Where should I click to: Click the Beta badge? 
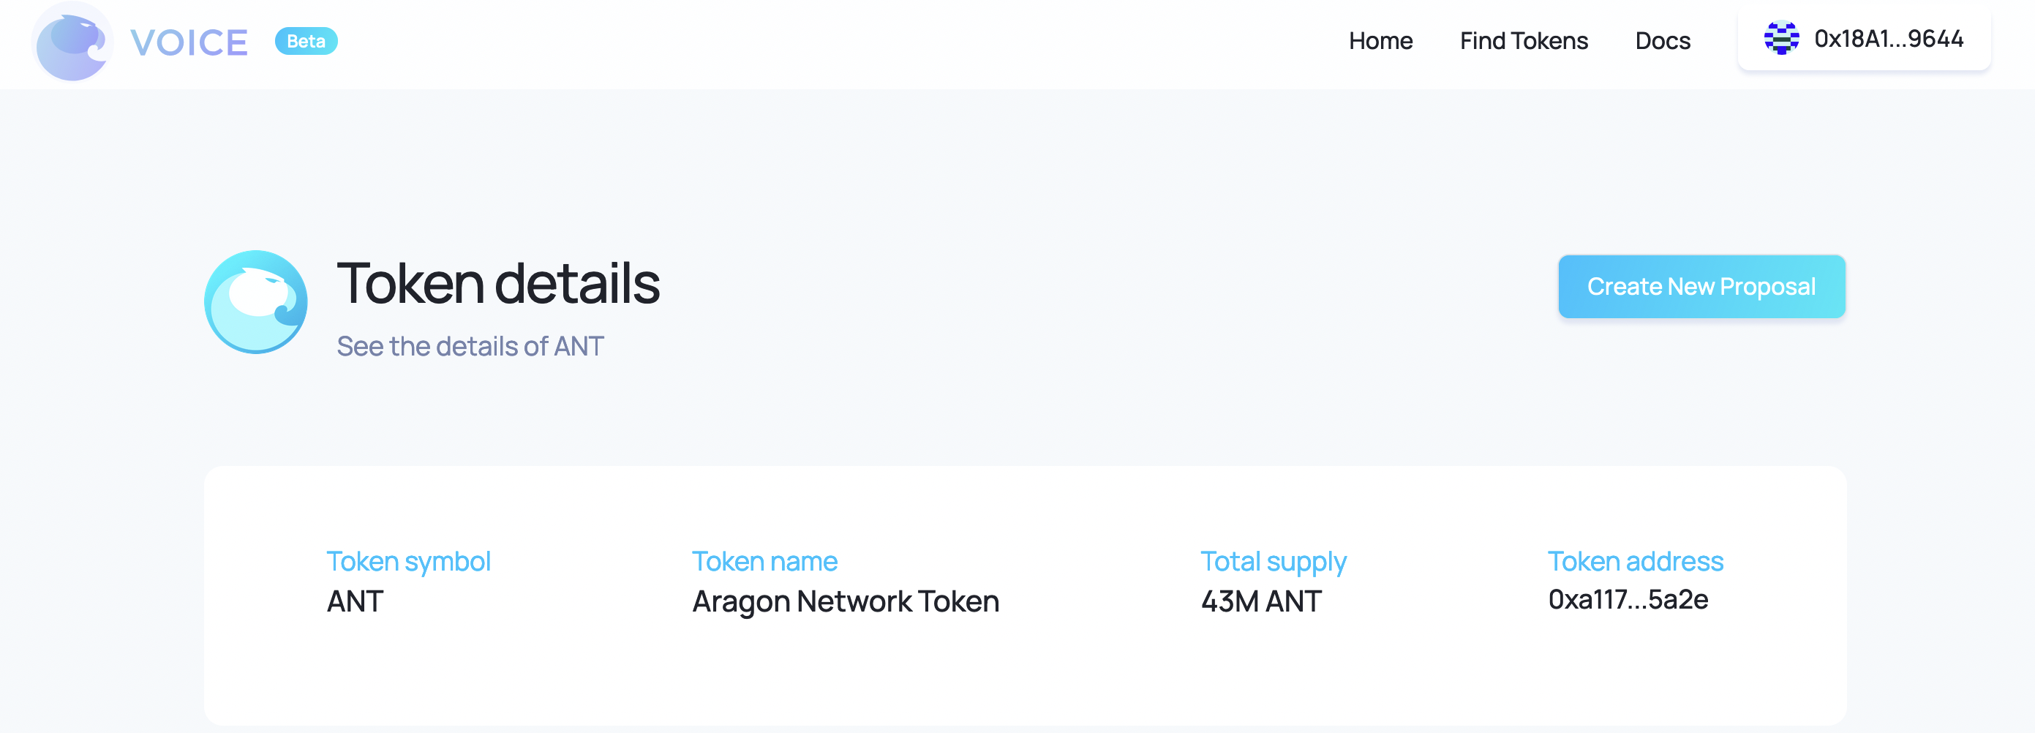pos(306,41)
